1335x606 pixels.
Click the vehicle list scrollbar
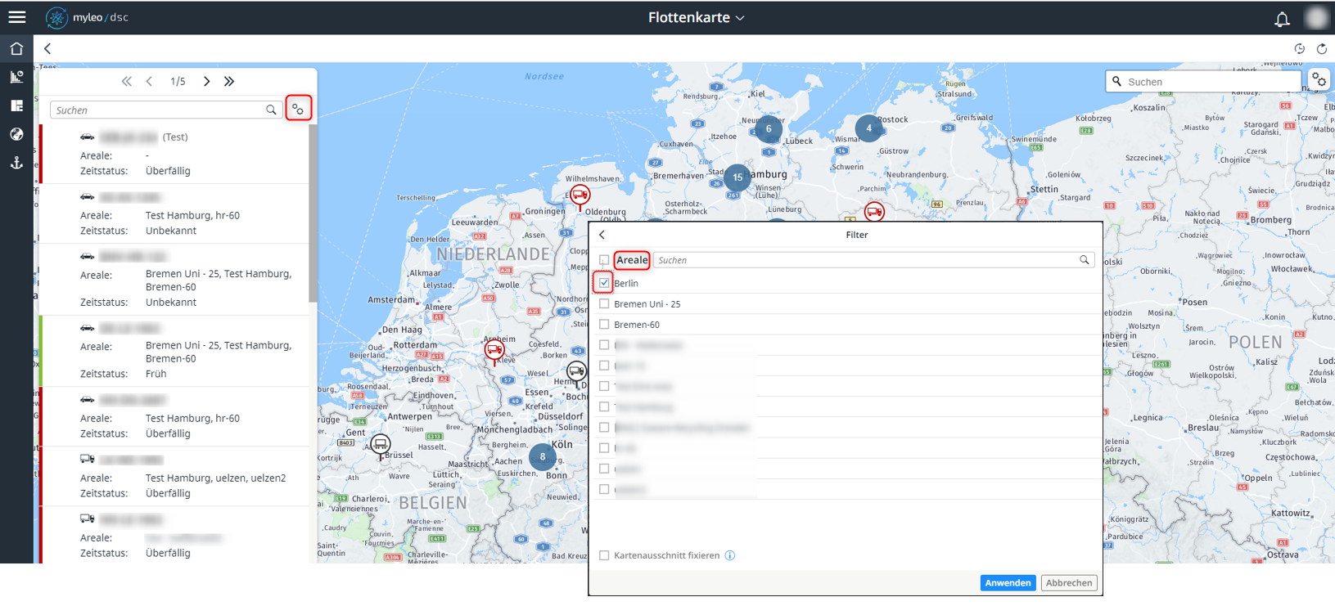313,213
